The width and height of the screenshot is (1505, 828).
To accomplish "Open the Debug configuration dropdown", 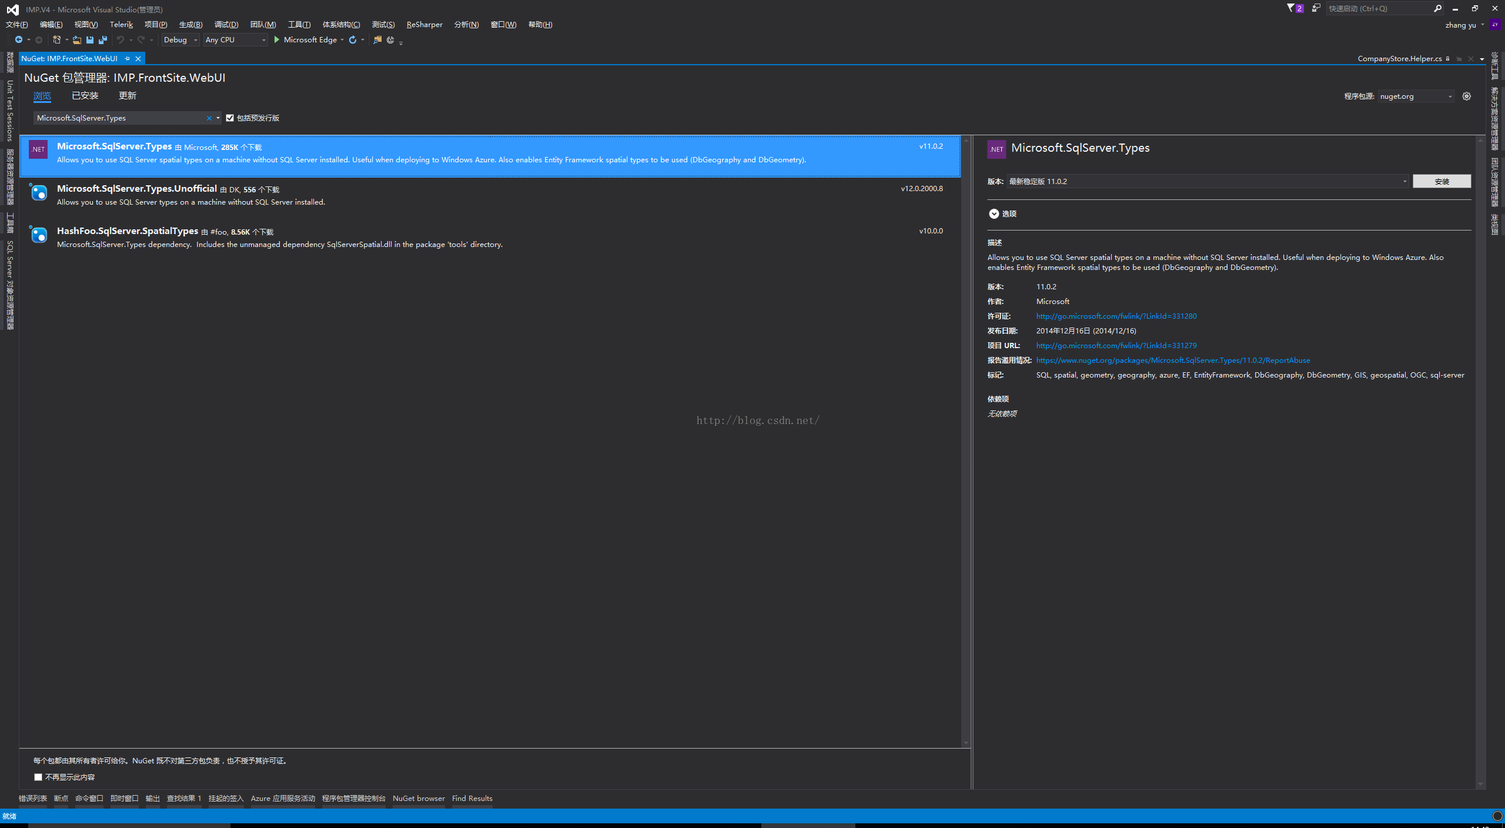I will click(x=180, y=39).
